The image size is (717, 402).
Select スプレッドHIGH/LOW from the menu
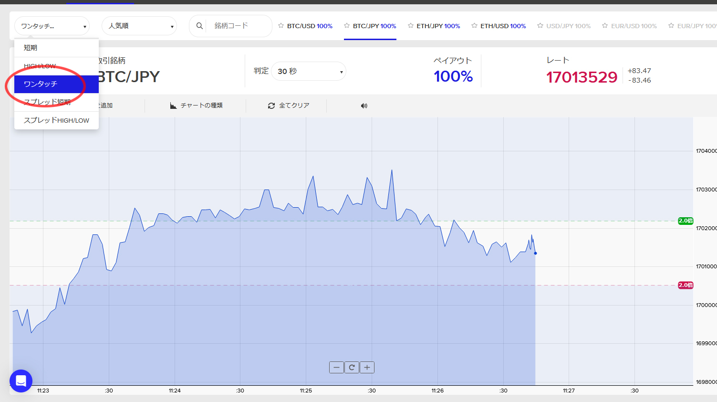point(56,120)
